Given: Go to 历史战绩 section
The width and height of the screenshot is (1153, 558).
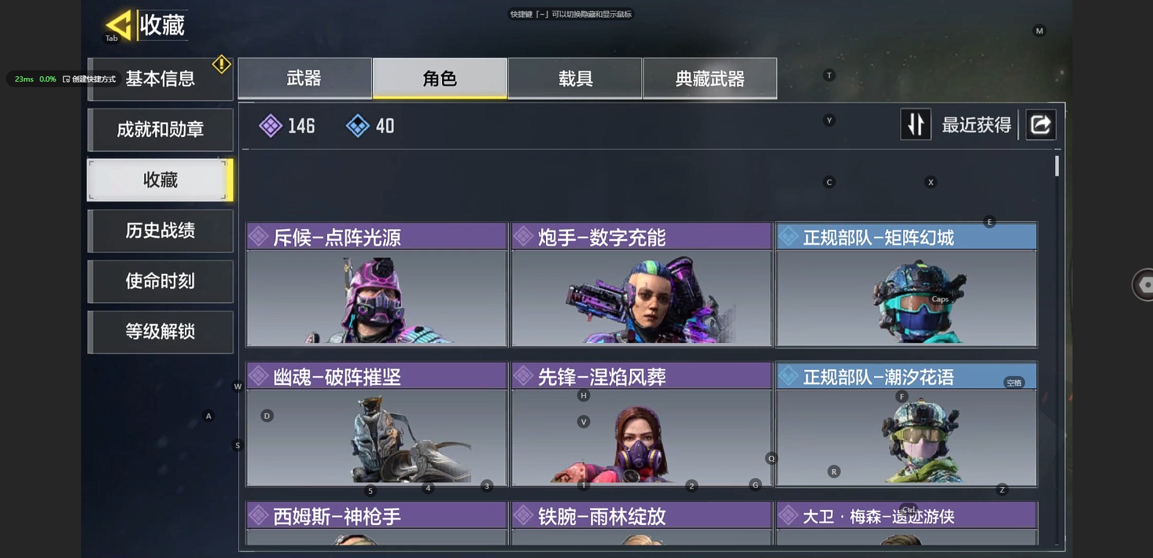Looking at the screenshot, I should click(x=160, y=231).
